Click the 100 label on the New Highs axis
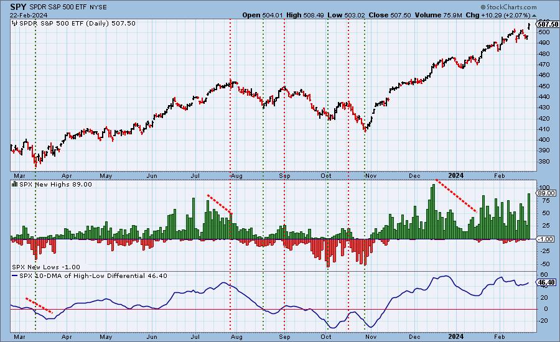The height and width of the screenshot is (342, 560). click(544, 188)
